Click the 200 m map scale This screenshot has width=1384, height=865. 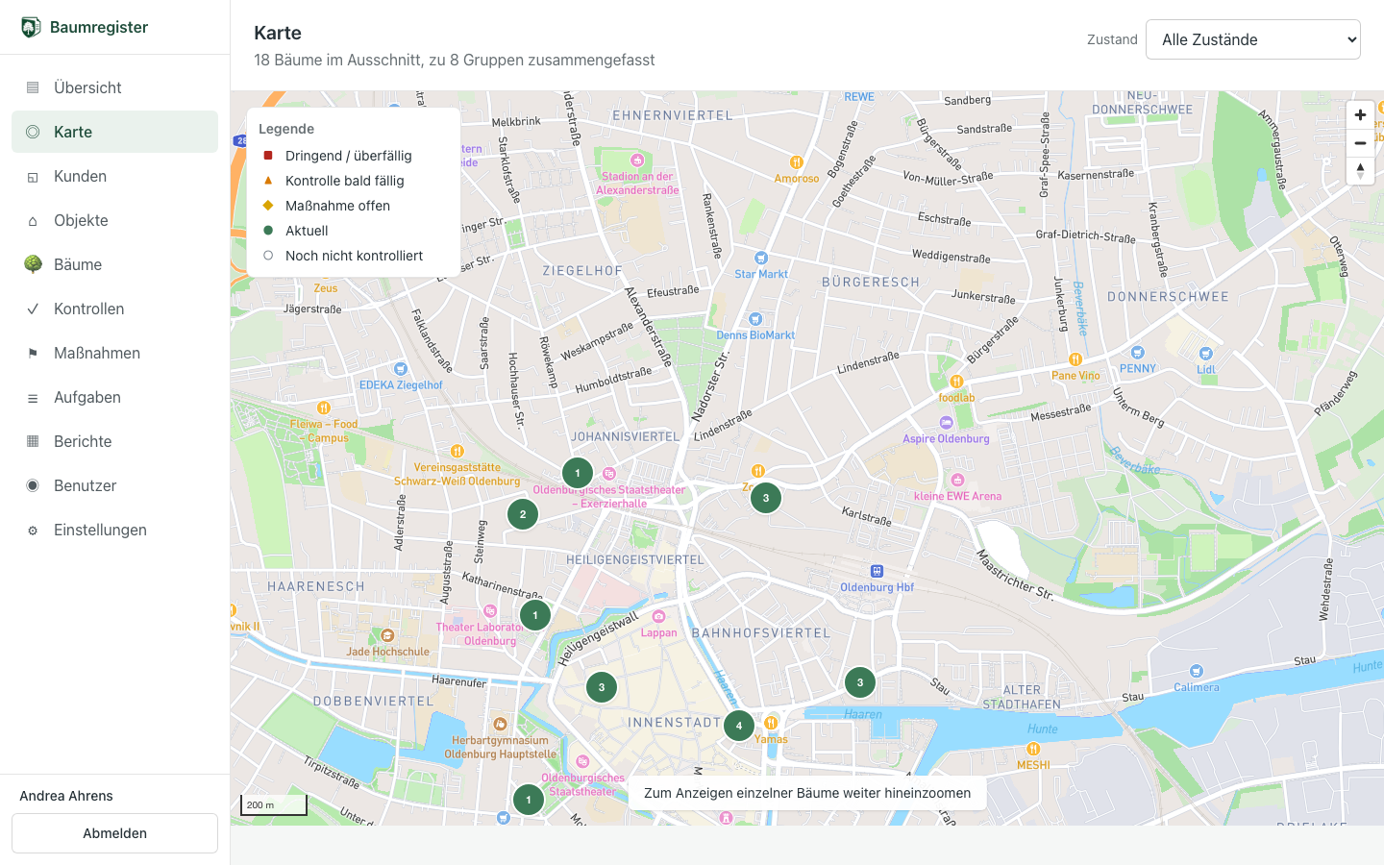tap(274, 804)
